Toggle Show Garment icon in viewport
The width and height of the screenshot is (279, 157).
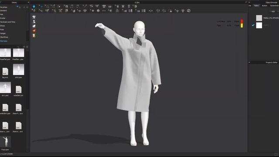(34, 17)
